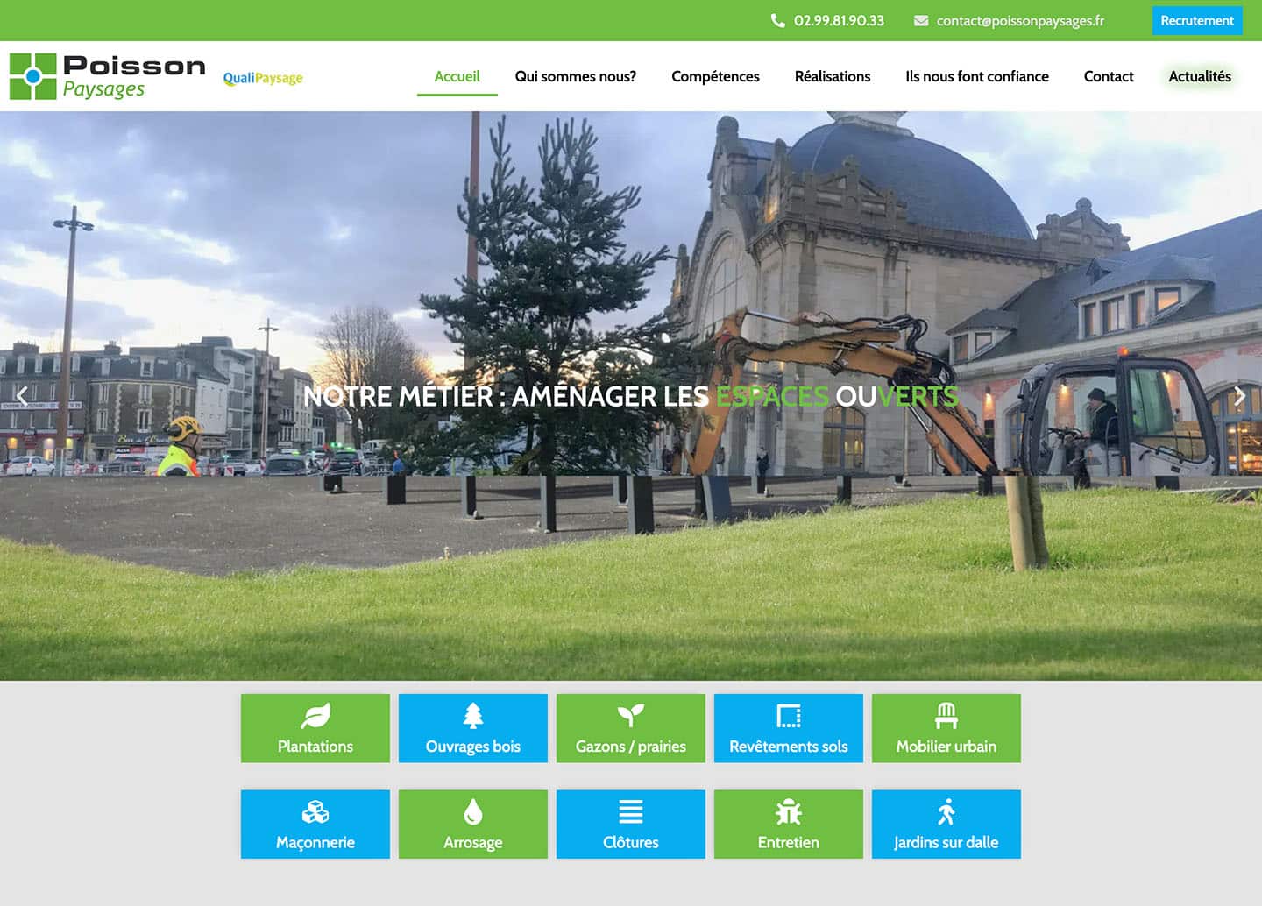Select the Mobilier urbain label
The height and width of the screenshot is (906, 1262).
click(x=946, y=747)
